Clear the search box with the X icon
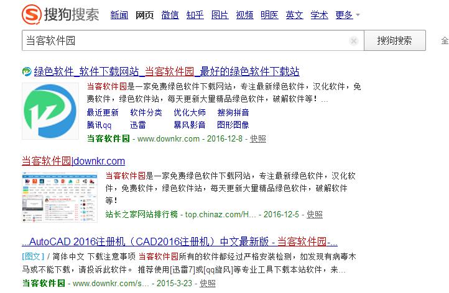Viewport: 449px width, 293px height. (354, 41)
